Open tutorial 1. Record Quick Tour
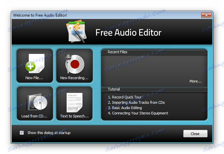 [x=125, y=97]
